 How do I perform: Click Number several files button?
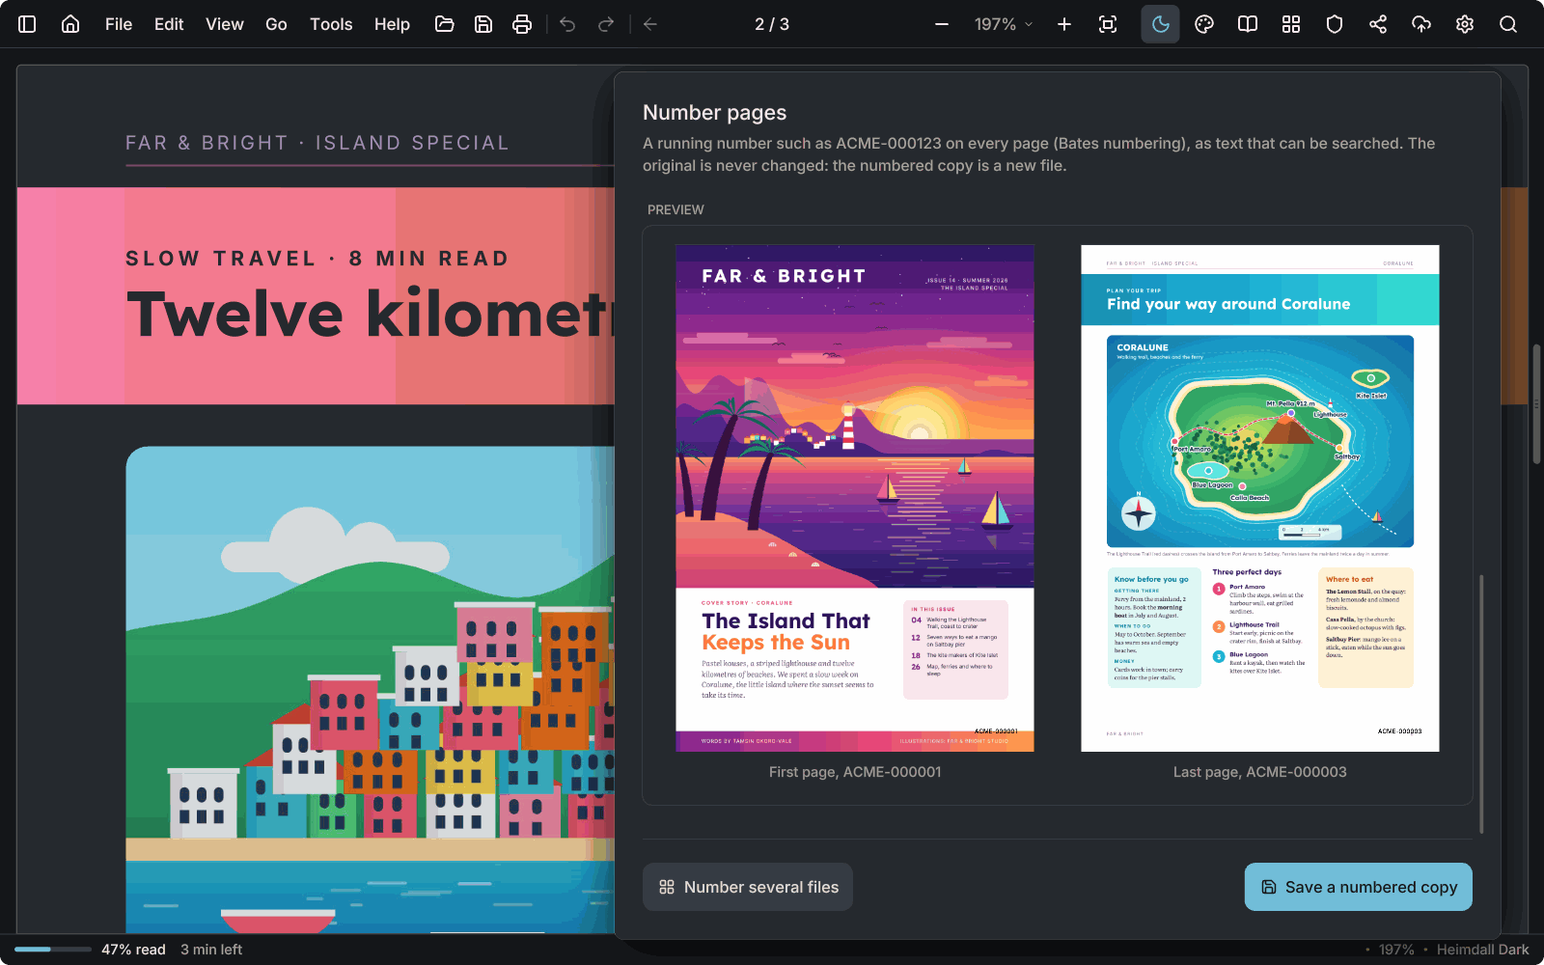point(748,887)
